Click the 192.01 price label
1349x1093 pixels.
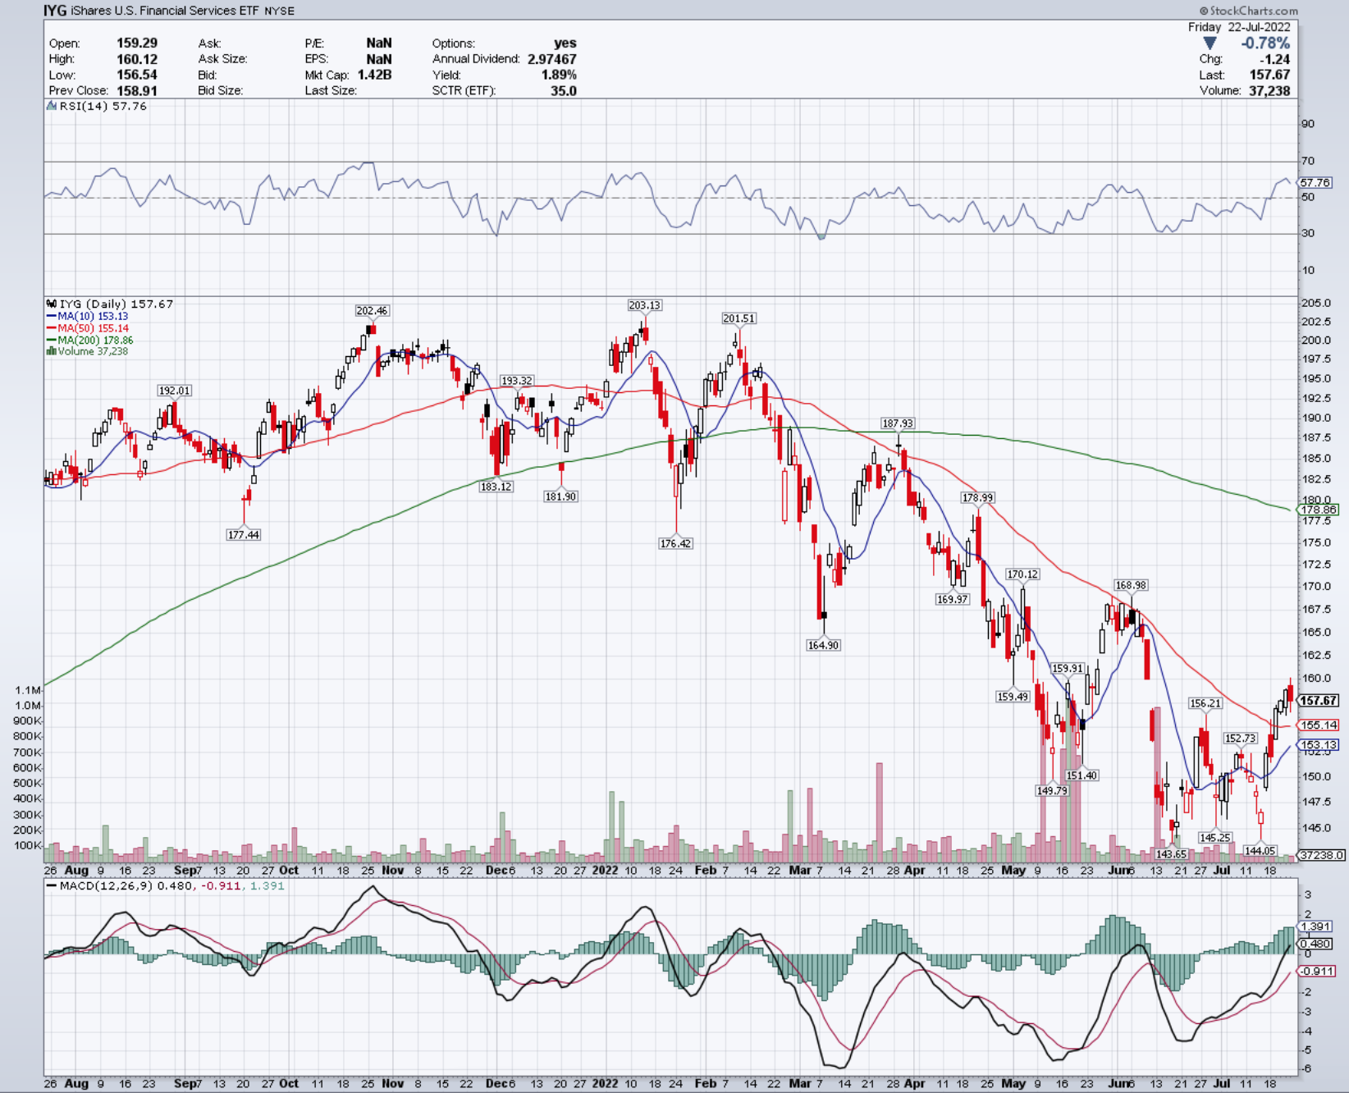[x=174, y=391]
